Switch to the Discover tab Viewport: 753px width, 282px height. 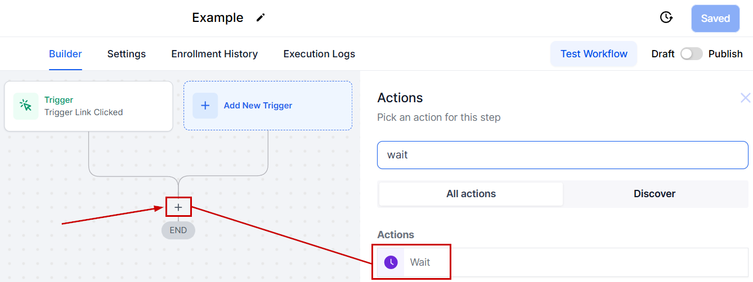tap(655, 194)
